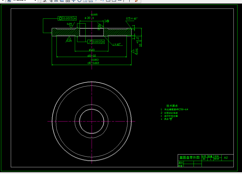Select the quantity value 1 in title block
This screenshot has width=242, height=174.
pyautogui.click(x=211, y=159)
